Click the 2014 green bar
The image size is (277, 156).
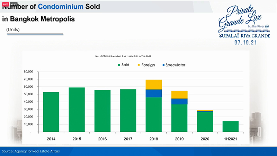point(51,112)
